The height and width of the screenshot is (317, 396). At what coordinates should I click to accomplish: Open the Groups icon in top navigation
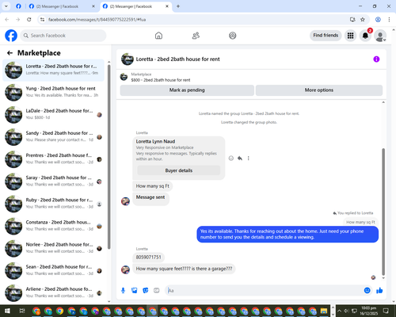233,36
